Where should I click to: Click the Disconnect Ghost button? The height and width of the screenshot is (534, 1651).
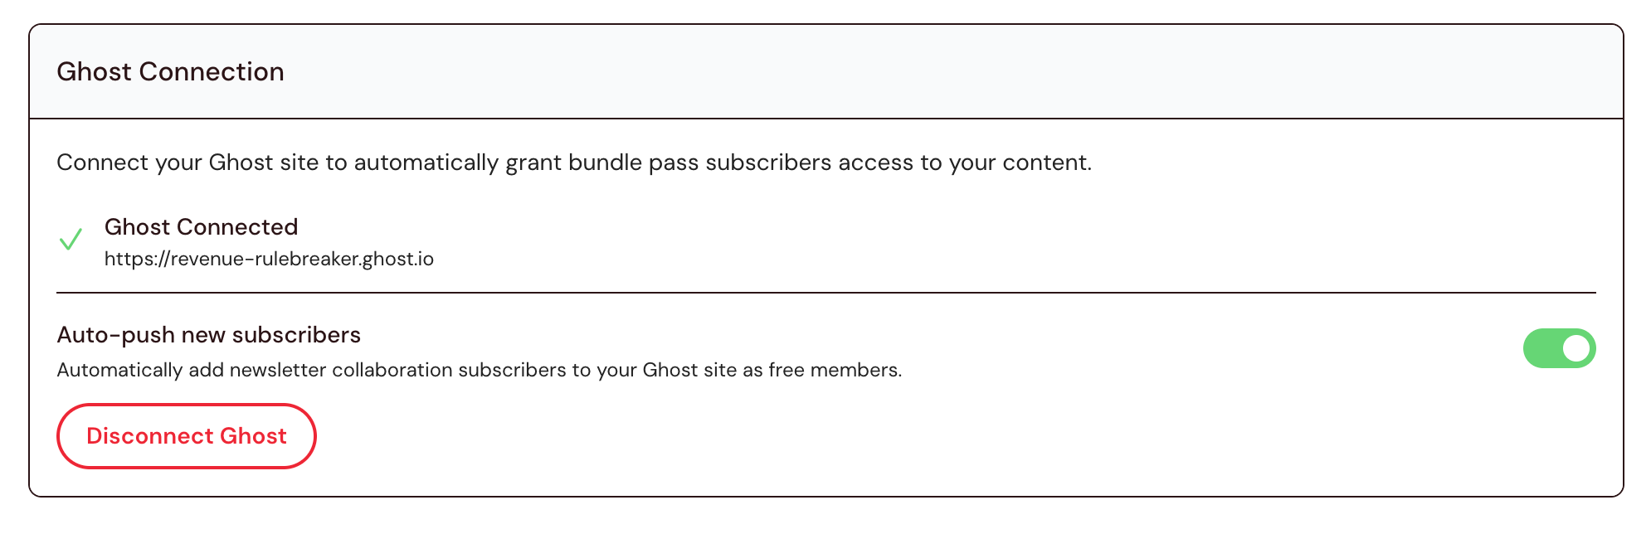coord(187,436)
